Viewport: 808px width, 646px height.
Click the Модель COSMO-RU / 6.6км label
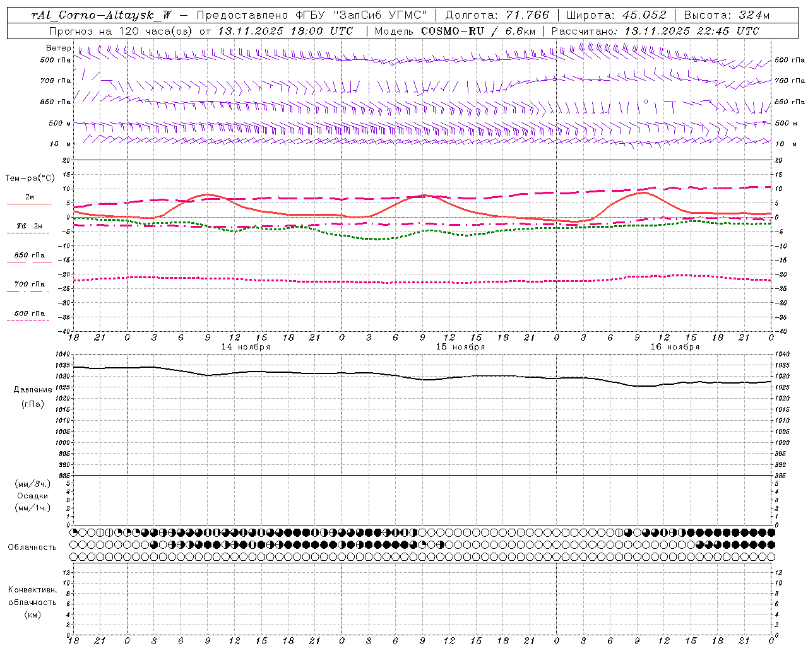[454, 31]
